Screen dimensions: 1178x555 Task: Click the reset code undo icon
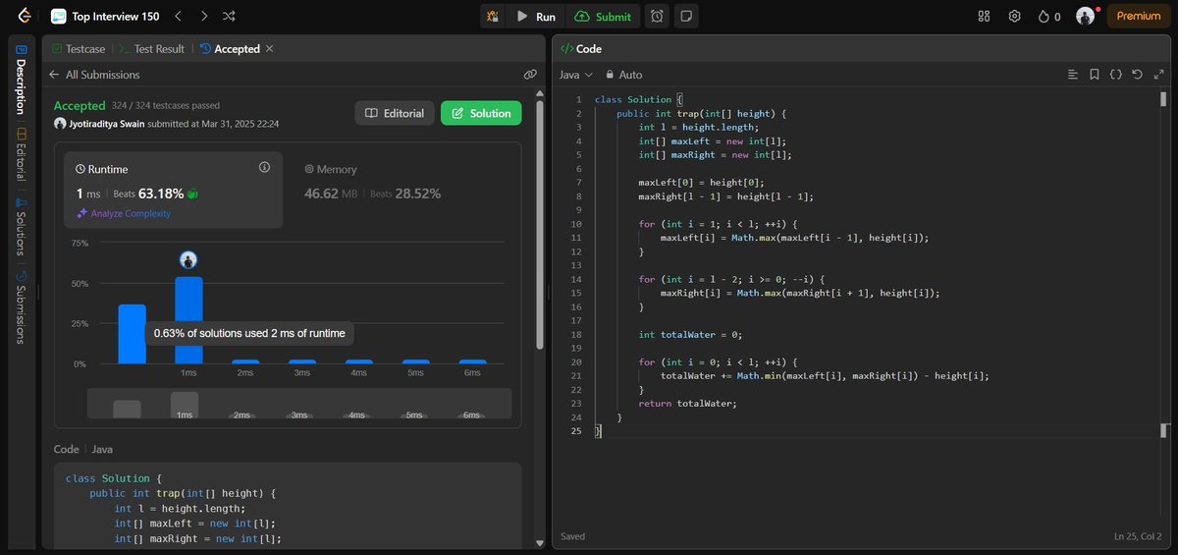1137,75
